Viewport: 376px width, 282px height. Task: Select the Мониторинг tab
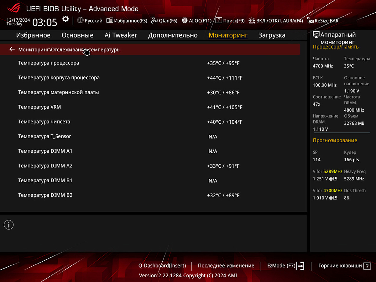pos(228,35)
